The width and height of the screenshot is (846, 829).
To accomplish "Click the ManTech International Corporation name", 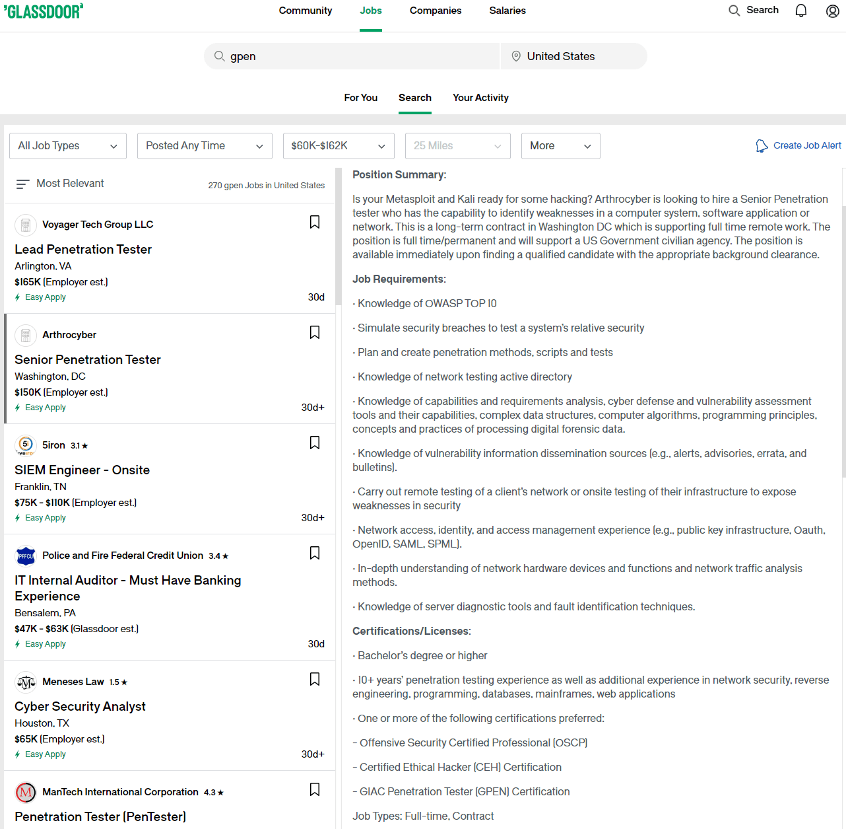I will (120, 793).
